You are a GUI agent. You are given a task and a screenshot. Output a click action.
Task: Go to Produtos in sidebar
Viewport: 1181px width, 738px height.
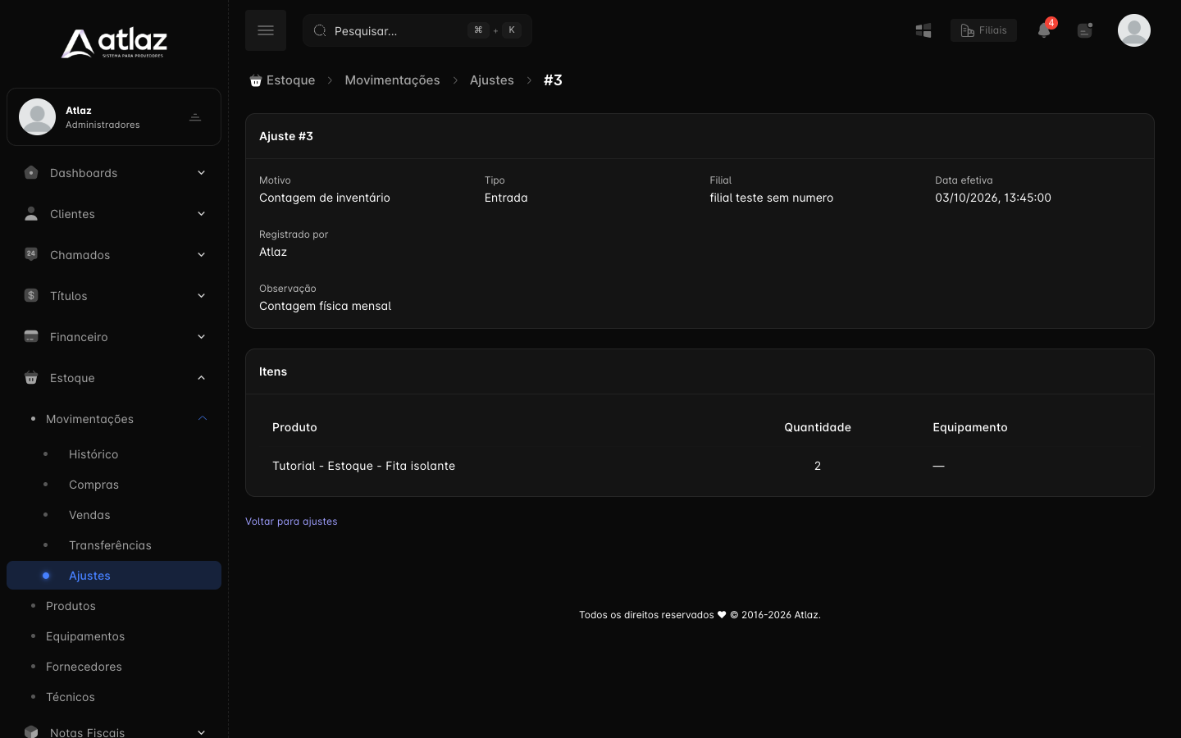71,606
